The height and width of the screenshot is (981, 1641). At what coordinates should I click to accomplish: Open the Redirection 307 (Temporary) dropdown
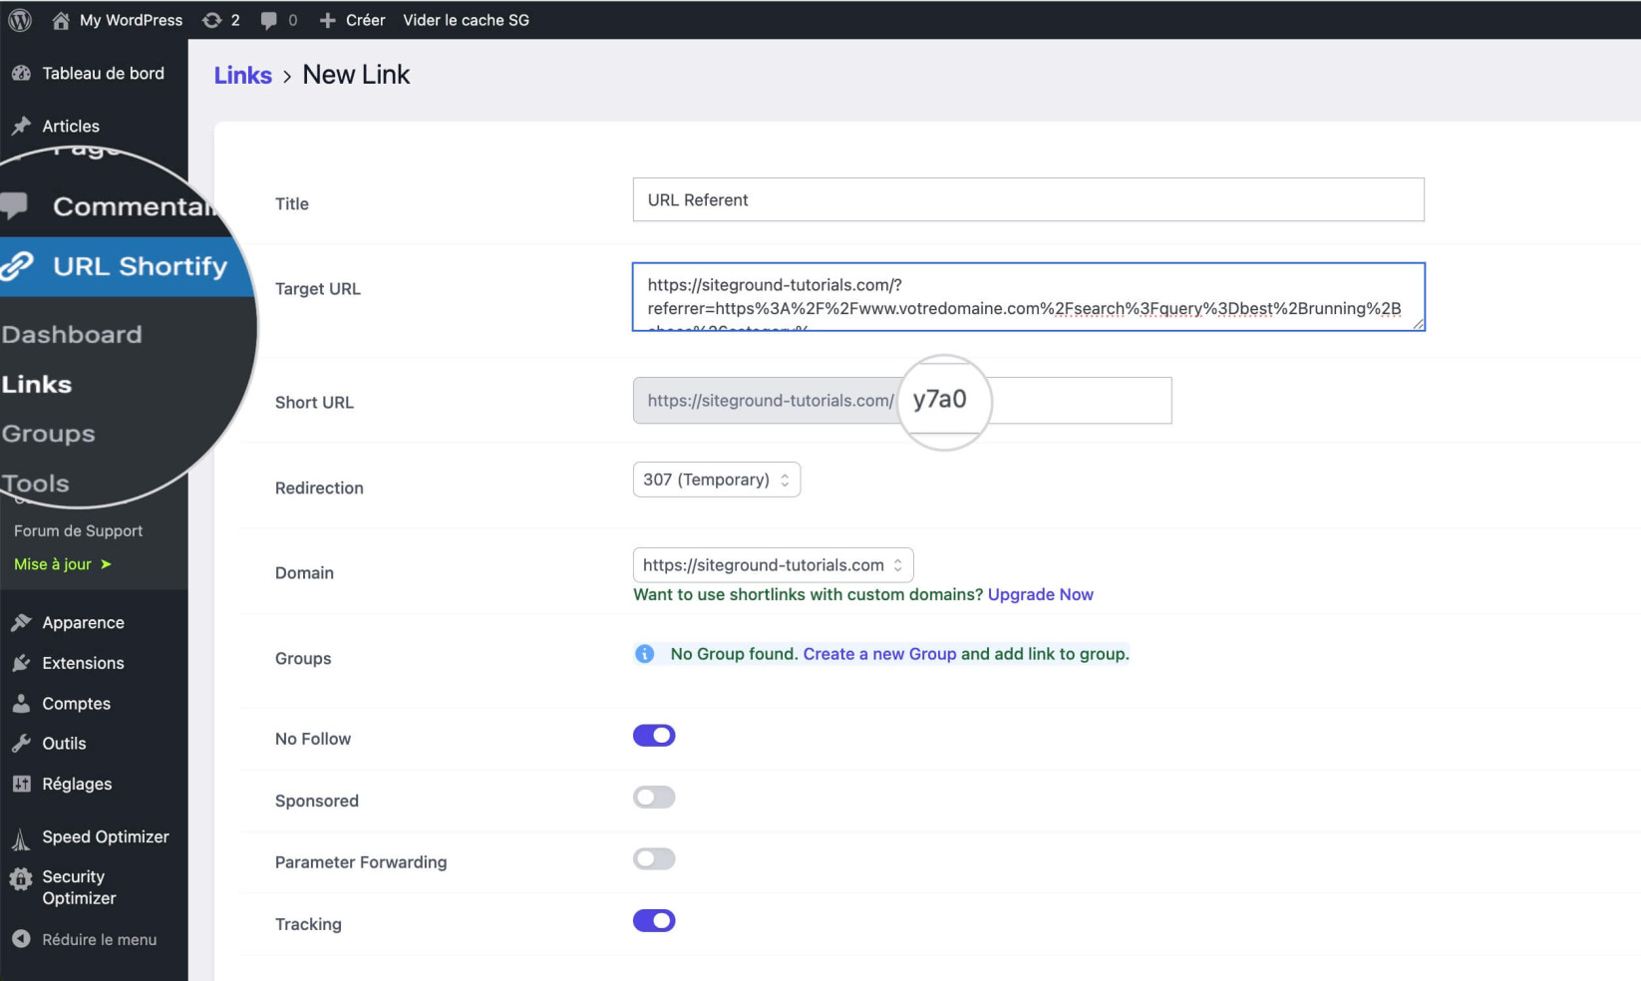click(x=717, y=480)
